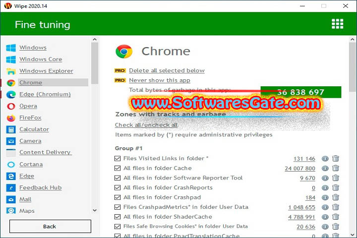This screenshot has height=238, width=357.
Task: Click main panel scroll up arrow
Action: point(353,39)
